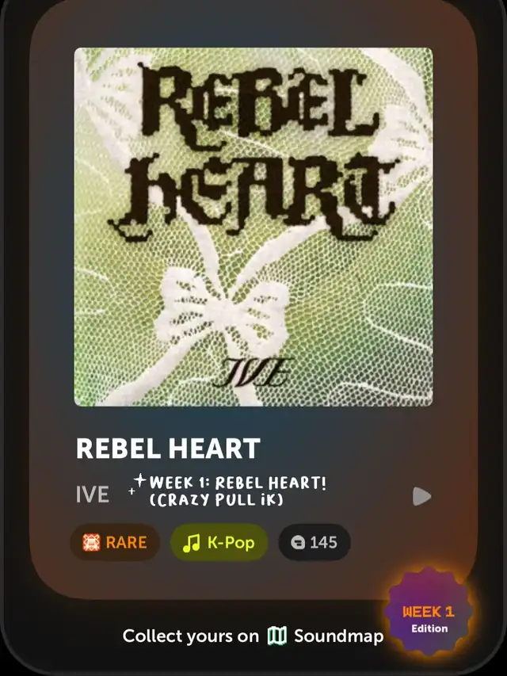Image resolution: width=507 pixels, height=676 pixels.
Task: Click the green Soundmap map icon
Action: [276, 636]
